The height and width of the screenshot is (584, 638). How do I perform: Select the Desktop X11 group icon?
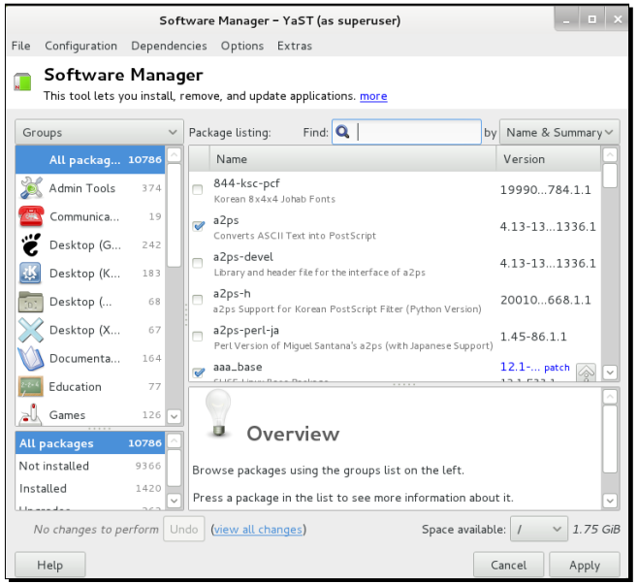[x=31, y=330]
